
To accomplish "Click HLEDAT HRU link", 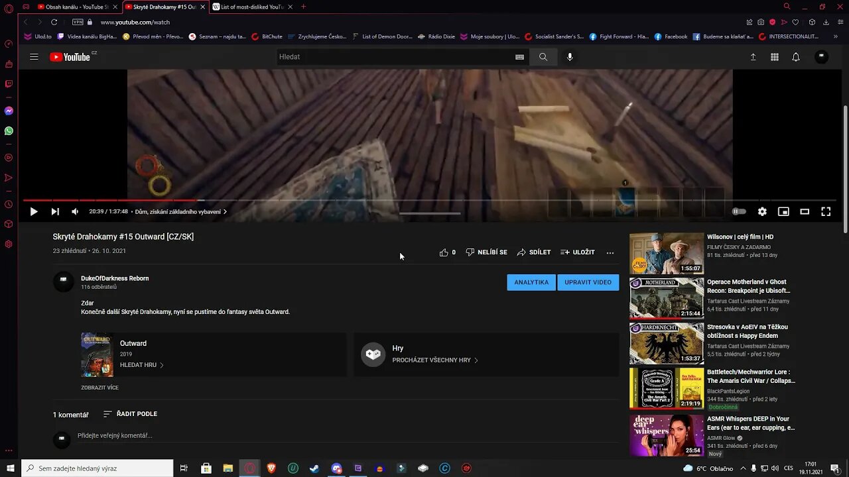I will (x=142, y=365).
